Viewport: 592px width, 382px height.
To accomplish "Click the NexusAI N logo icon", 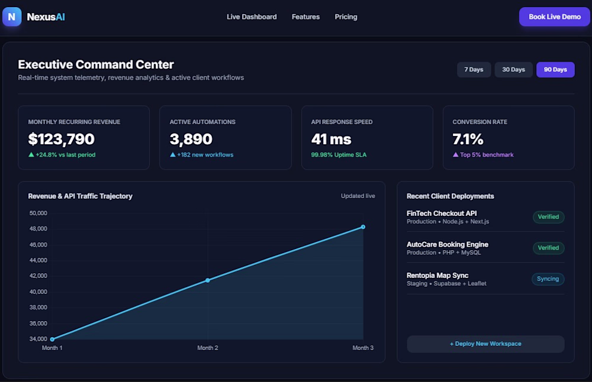I will [x=12, y=17].
